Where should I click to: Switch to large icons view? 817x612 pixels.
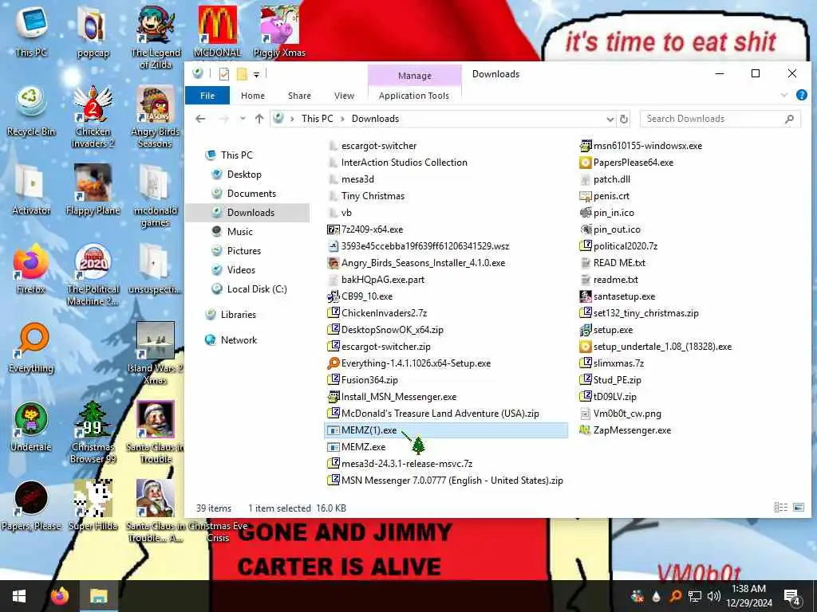tap(798, 507)
